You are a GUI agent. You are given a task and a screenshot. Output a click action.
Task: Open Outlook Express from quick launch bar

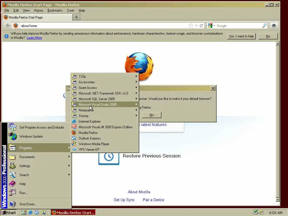(x=37, y=213)
